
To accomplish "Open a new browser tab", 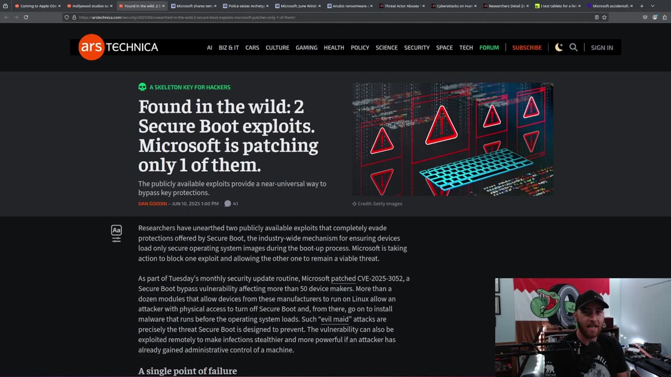I will point(642,6).
